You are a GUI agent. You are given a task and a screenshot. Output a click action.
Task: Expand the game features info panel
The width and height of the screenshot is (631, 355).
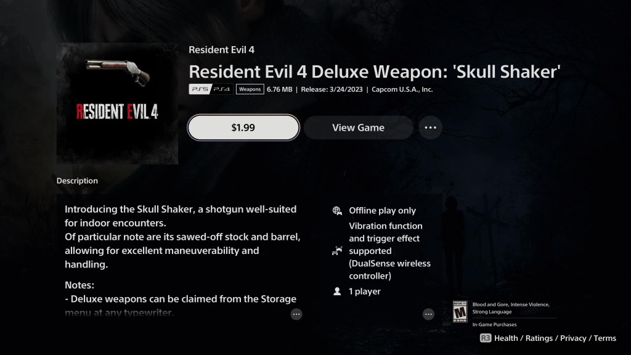(428, 314)
